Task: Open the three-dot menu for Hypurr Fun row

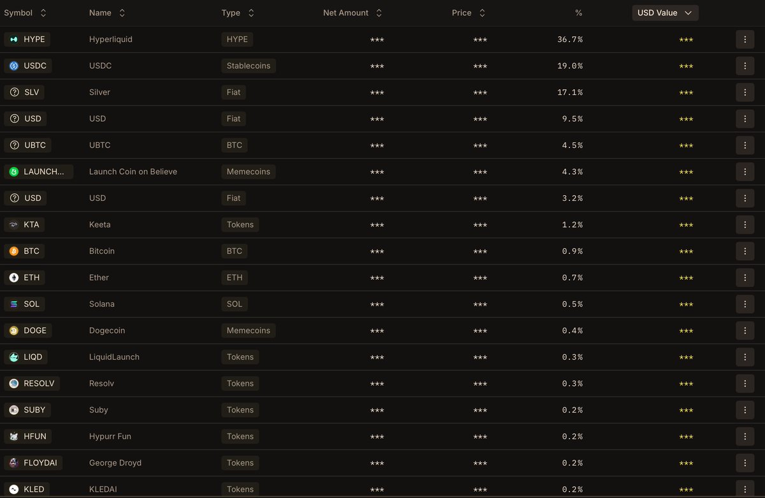Action: coord(745,436)
